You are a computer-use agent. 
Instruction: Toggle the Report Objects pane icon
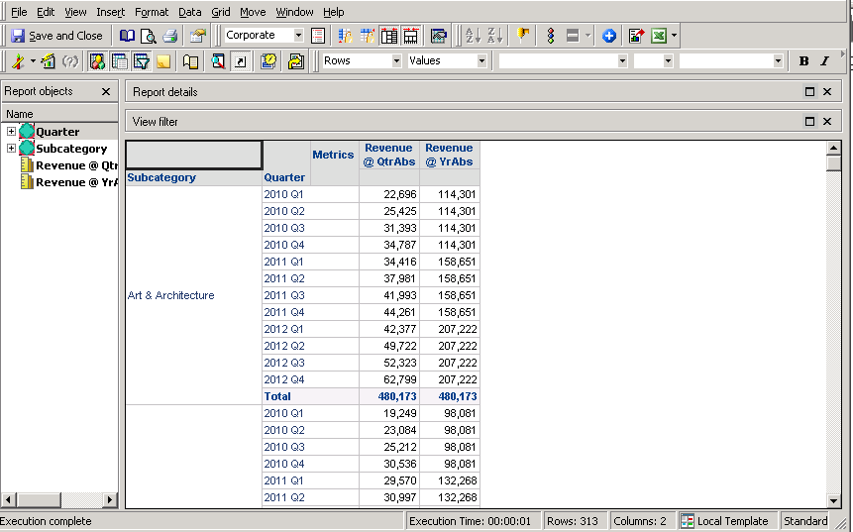coord(97,61)
